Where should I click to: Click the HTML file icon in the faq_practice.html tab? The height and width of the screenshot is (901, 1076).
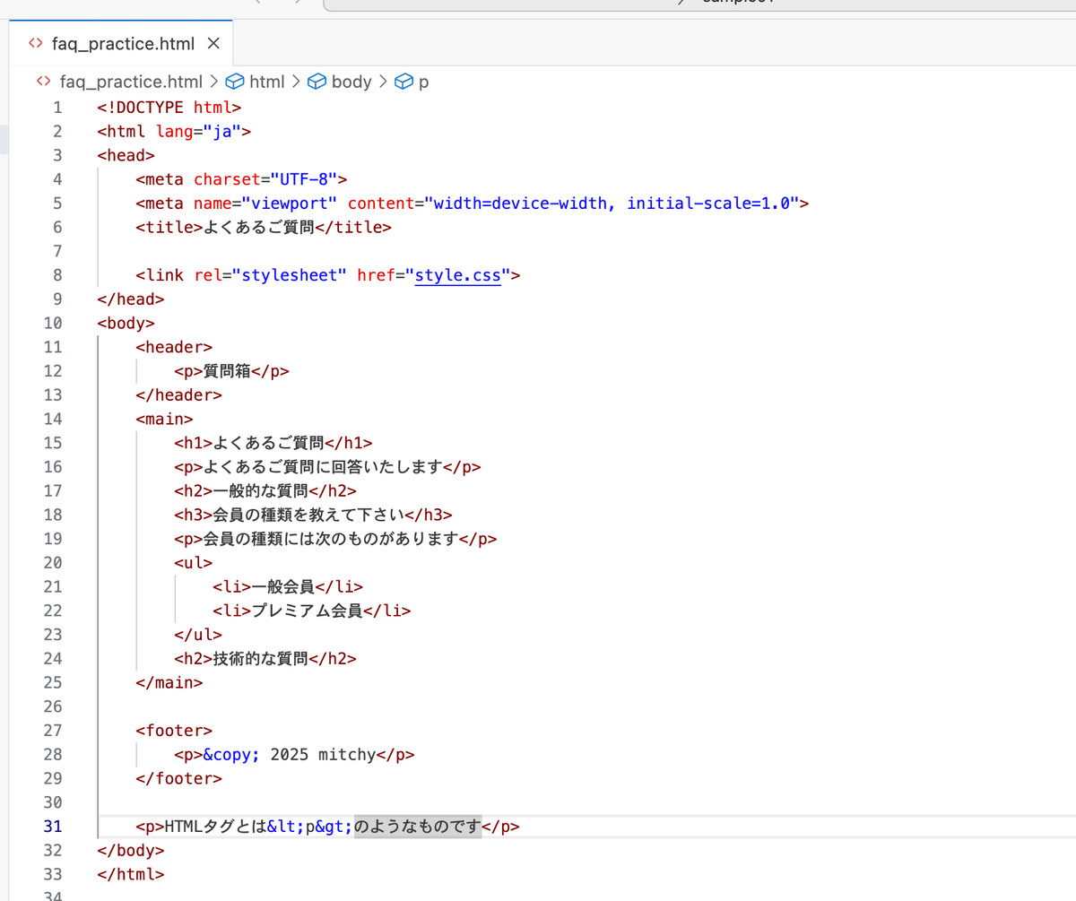[x=35, y=43]
